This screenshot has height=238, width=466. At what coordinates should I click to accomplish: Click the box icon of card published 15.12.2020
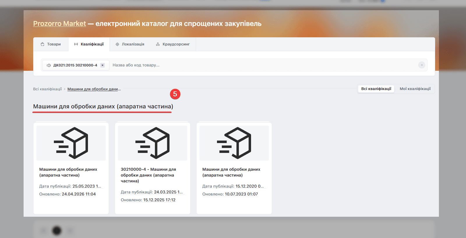234,143
